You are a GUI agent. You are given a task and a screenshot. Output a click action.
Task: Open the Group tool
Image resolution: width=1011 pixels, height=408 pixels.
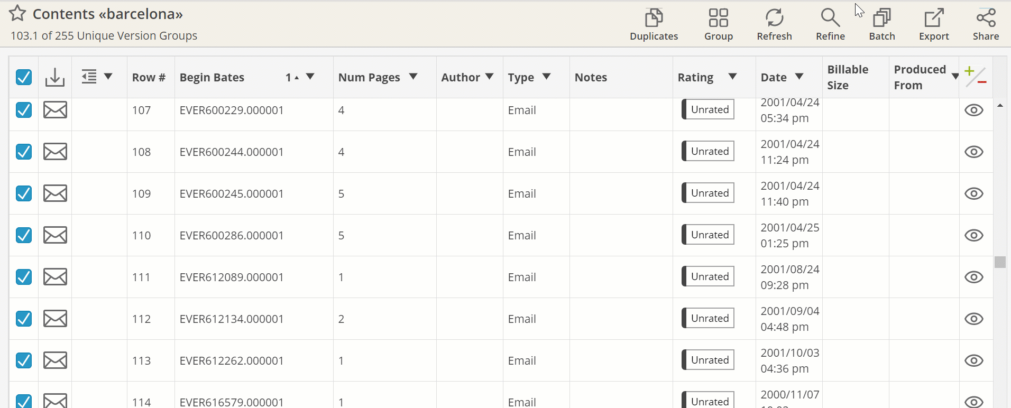click(718, 25)
